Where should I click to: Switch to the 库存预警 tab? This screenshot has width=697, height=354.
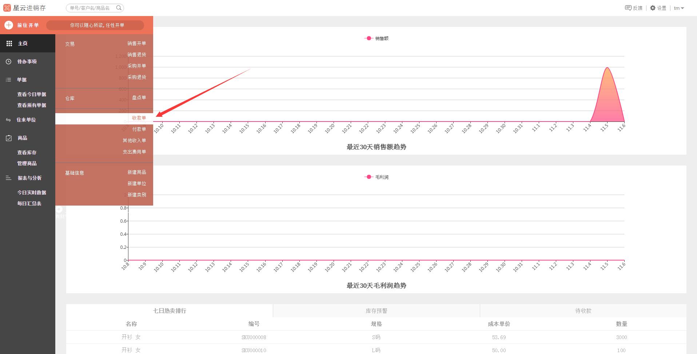click(x=376, y=311)
